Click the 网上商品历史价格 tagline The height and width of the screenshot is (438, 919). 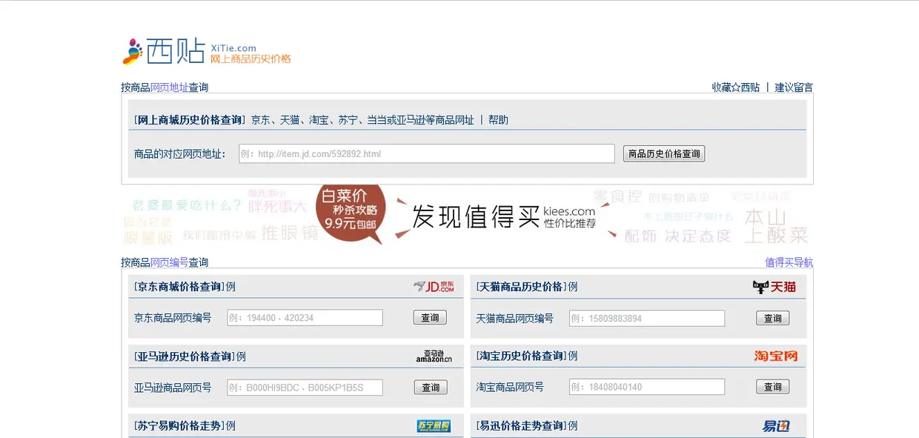pyautogui.click(x=251, y=59)
